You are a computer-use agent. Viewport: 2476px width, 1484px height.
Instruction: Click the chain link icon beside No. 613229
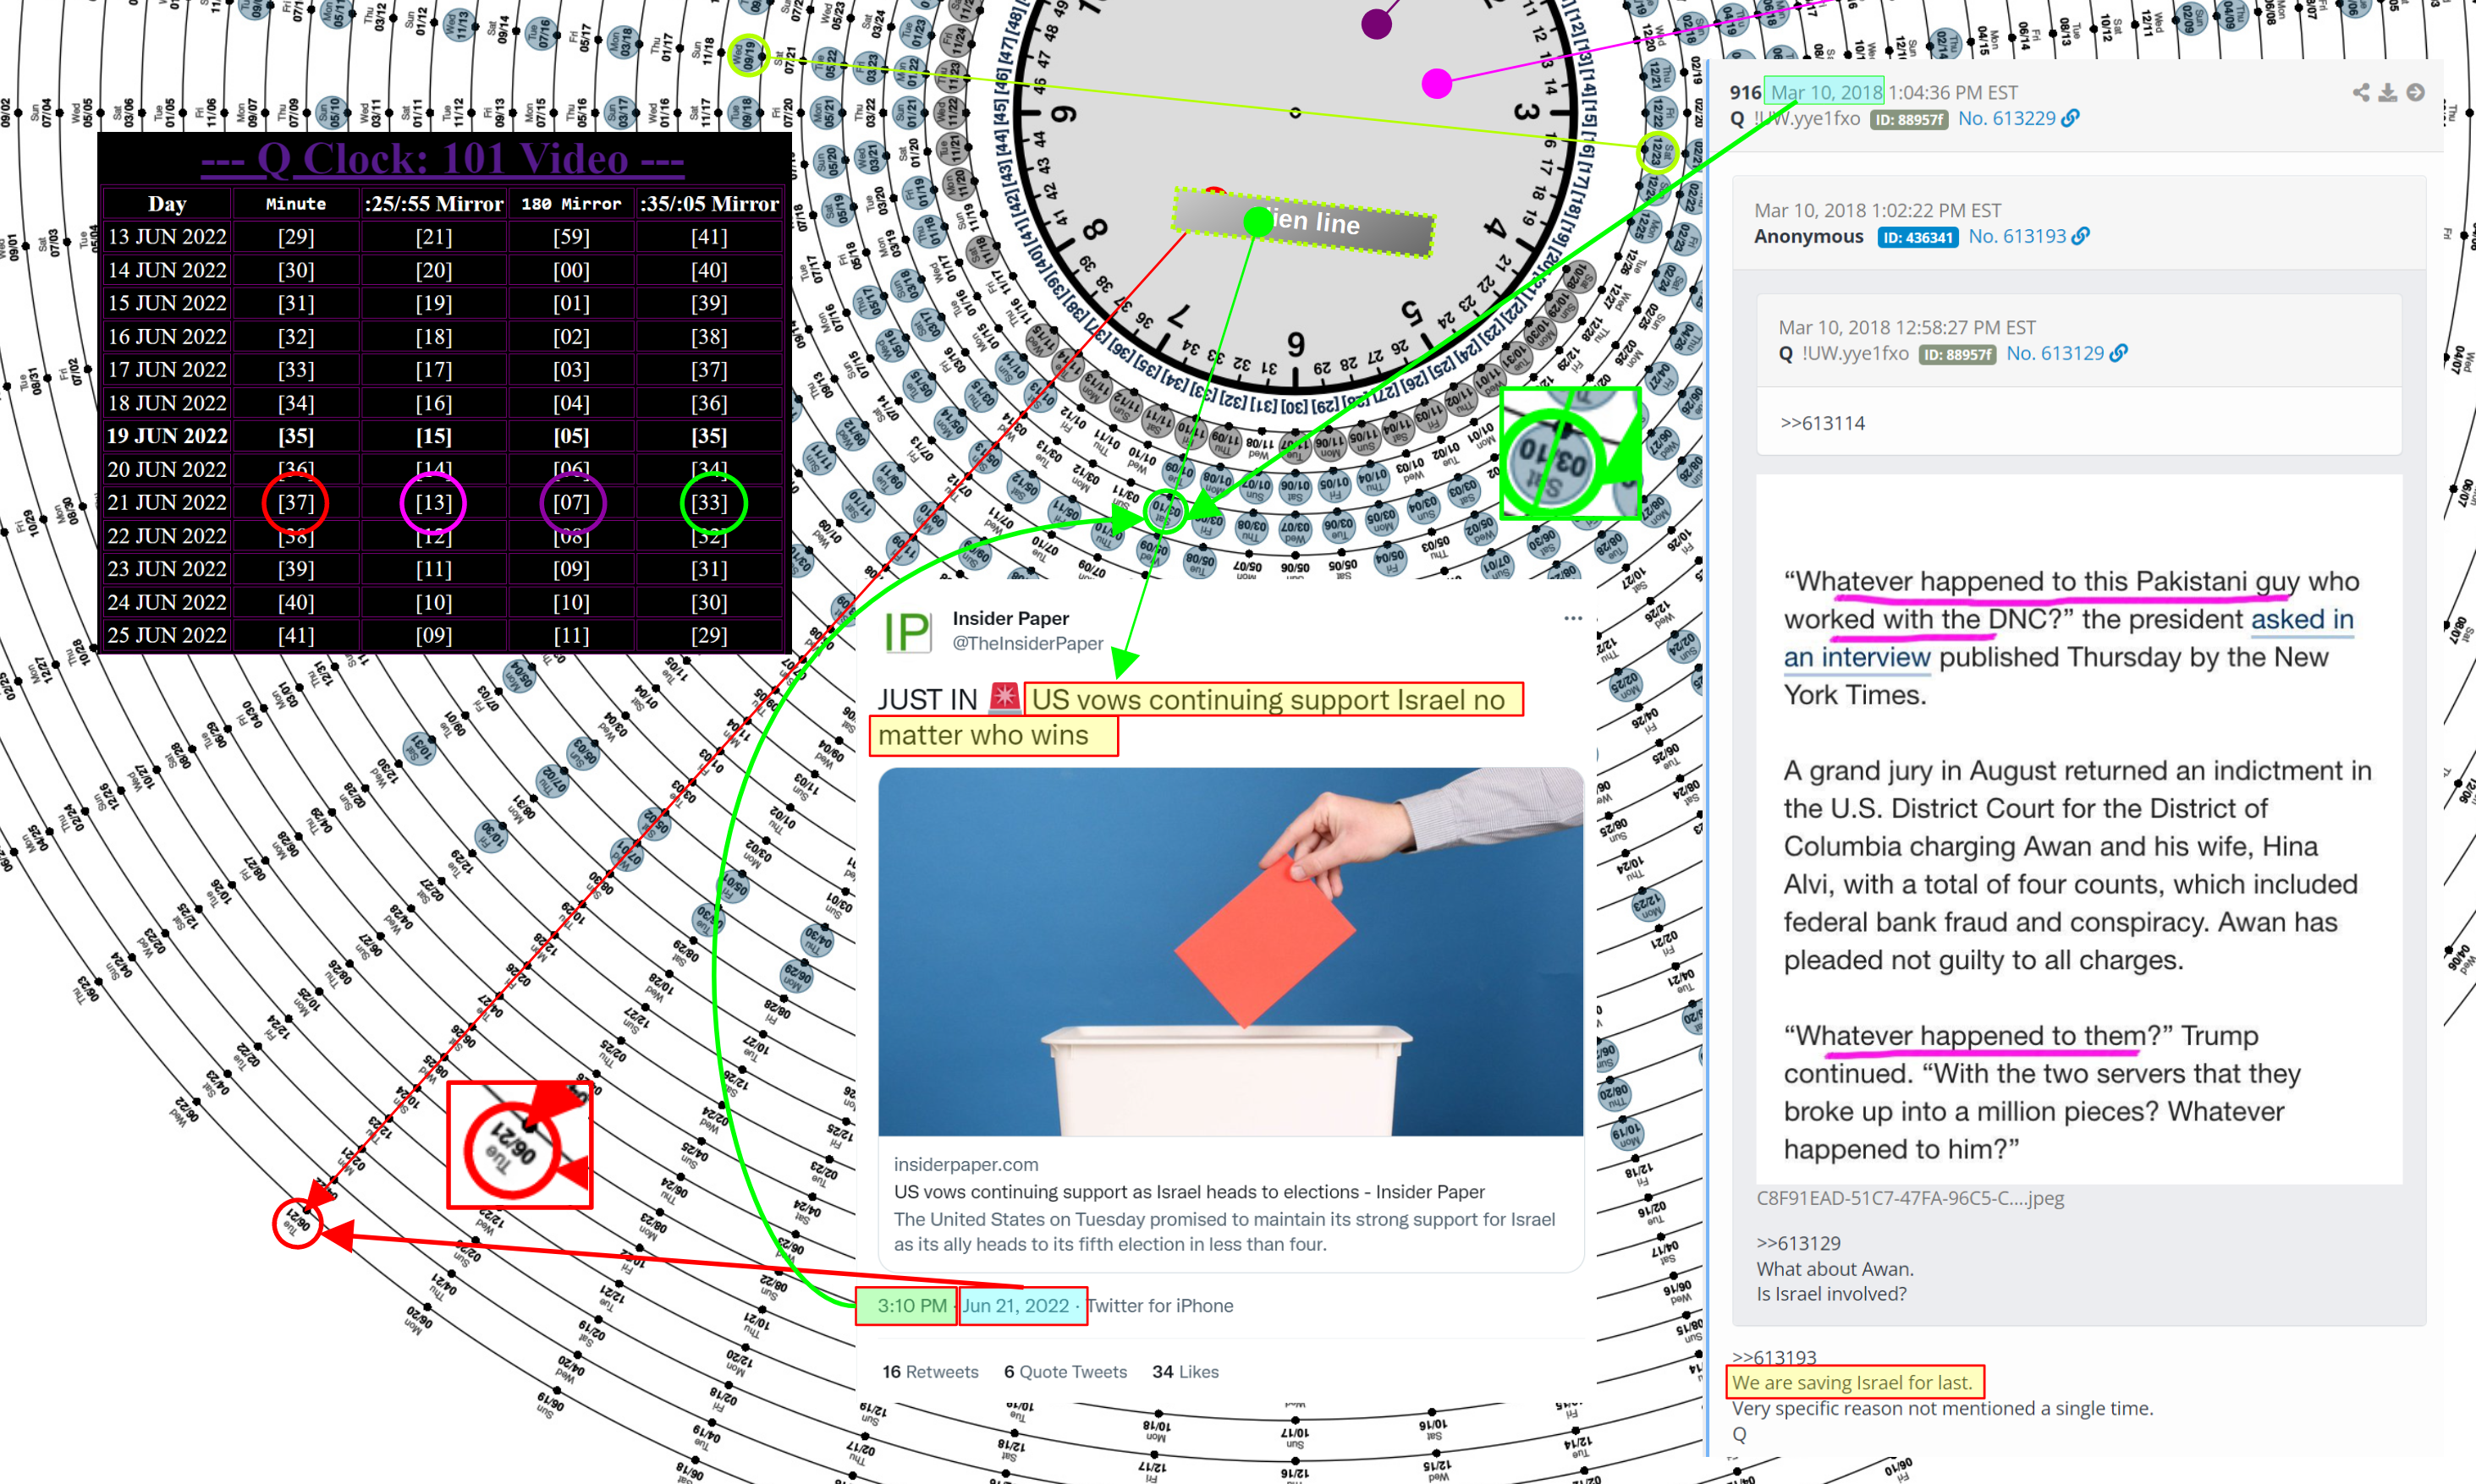pyautogui.click(x=2070, y=118)
